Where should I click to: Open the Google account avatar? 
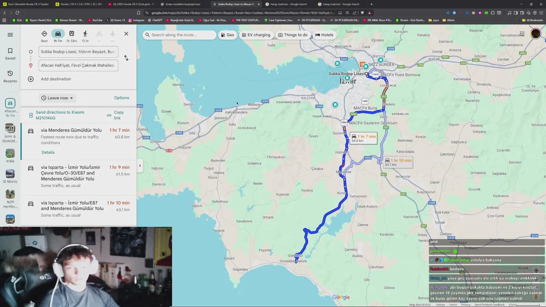pos(535,34)
